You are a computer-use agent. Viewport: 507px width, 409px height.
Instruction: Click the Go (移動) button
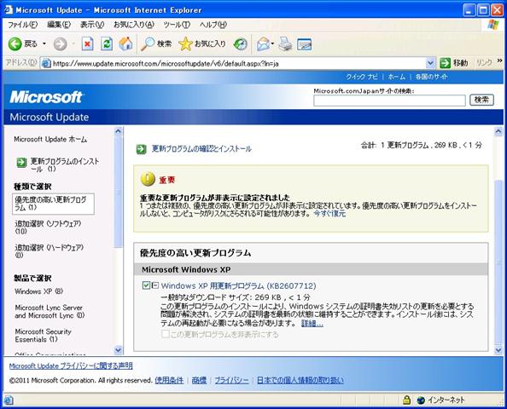[454, 63]
